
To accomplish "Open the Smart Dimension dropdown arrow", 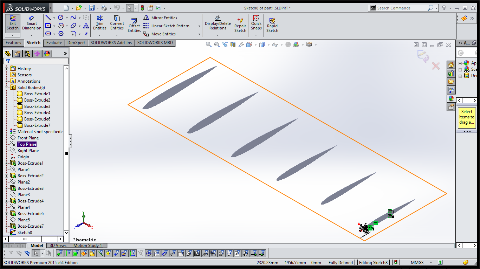I will click(x=32, y=35).
